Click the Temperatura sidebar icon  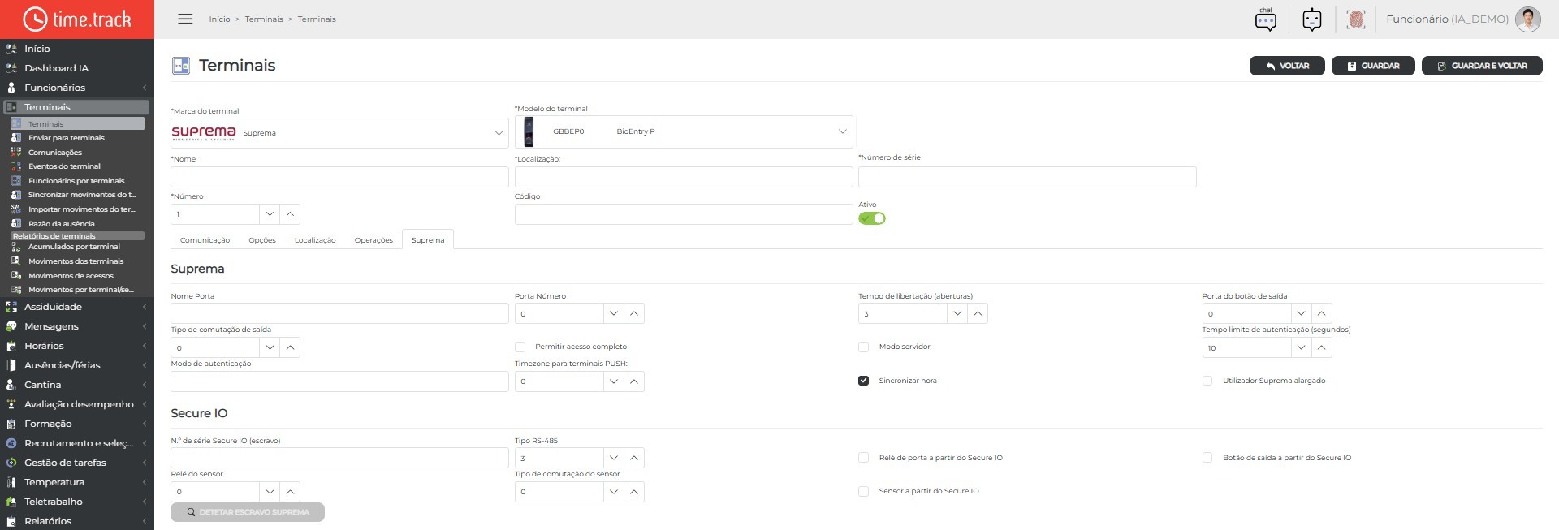[x=11, y=482]
